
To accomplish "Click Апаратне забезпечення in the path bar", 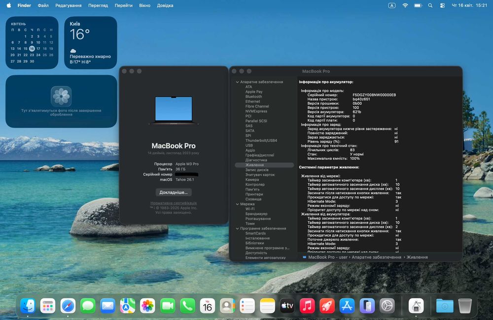I will (376, 257).
